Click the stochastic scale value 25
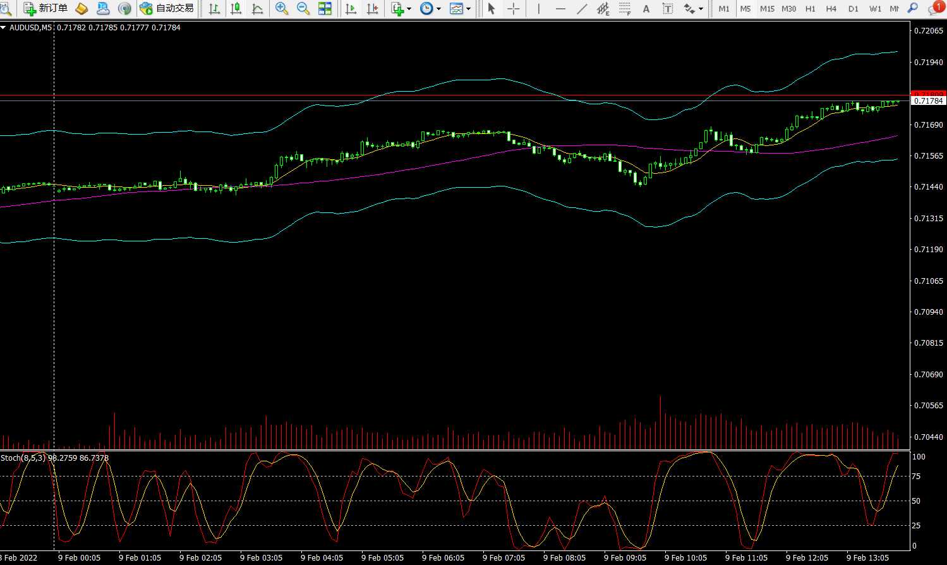 coord(917,525)
